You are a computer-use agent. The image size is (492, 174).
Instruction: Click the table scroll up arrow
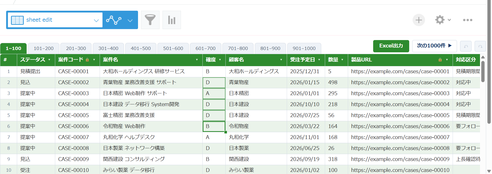click(x=483, y=57)
